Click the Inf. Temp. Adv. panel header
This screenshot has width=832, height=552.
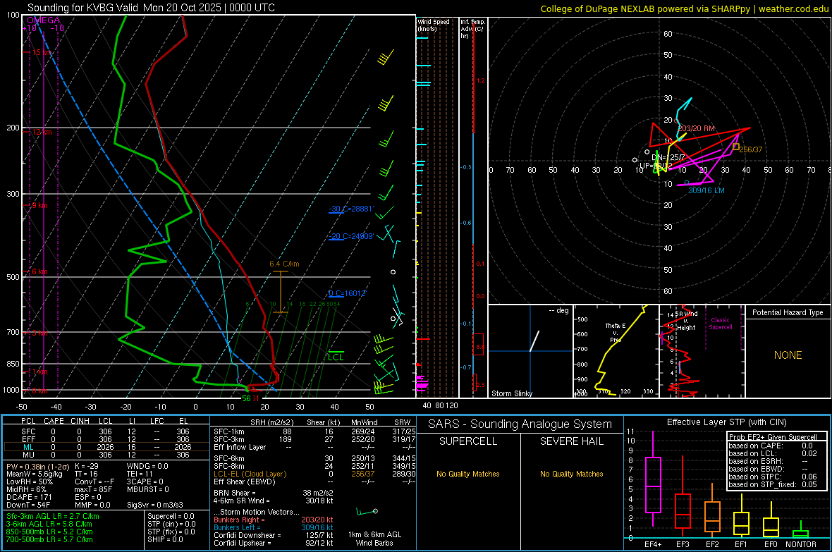pos(472,29)
